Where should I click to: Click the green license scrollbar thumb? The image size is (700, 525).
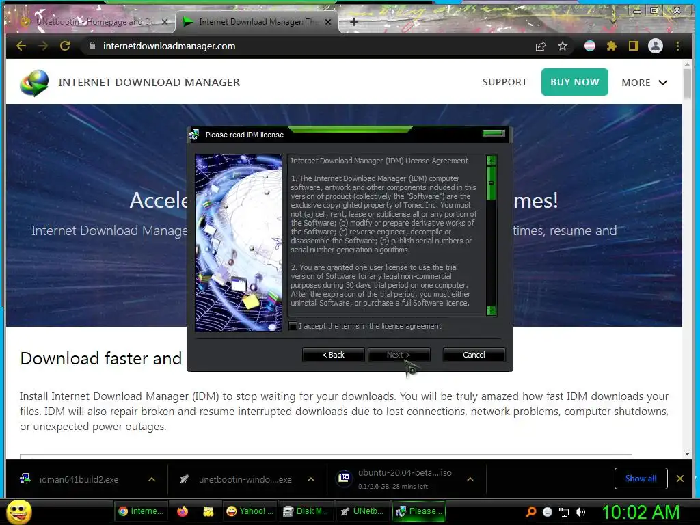pos(491,183)
